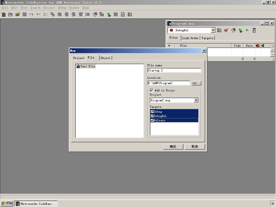Click the Data column header

(249, 46)
